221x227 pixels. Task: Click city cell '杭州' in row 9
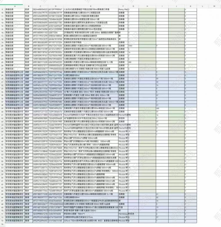tap(28, 9)
